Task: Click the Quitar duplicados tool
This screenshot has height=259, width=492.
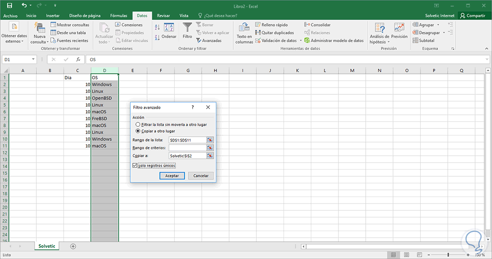Action: click(274, 32)
